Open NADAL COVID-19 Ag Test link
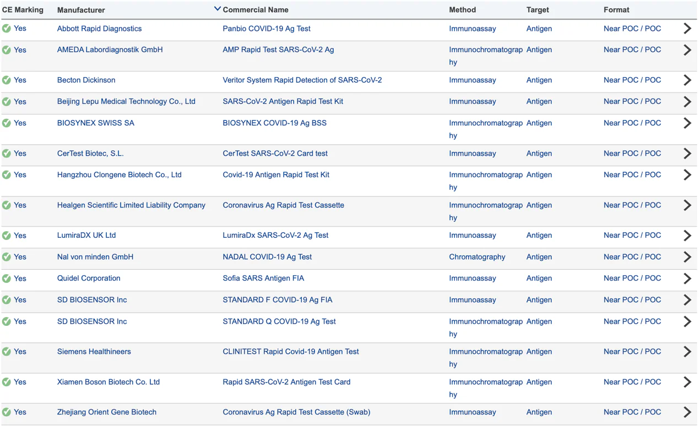 [267, 256]
